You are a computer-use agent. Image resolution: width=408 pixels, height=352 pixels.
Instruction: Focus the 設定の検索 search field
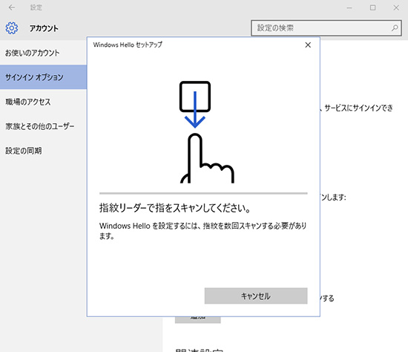[x=326, y=28]
